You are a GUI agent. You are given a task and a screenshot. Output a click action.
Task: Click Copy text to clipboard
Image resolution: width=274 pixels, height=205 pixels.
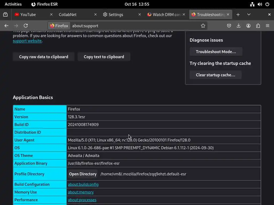tap(104, 57)
